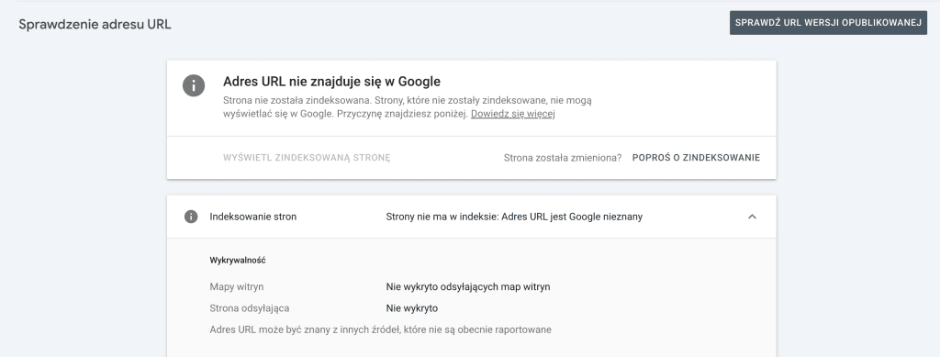Click the 'Strona odsyłająca' label

point(250,308)
